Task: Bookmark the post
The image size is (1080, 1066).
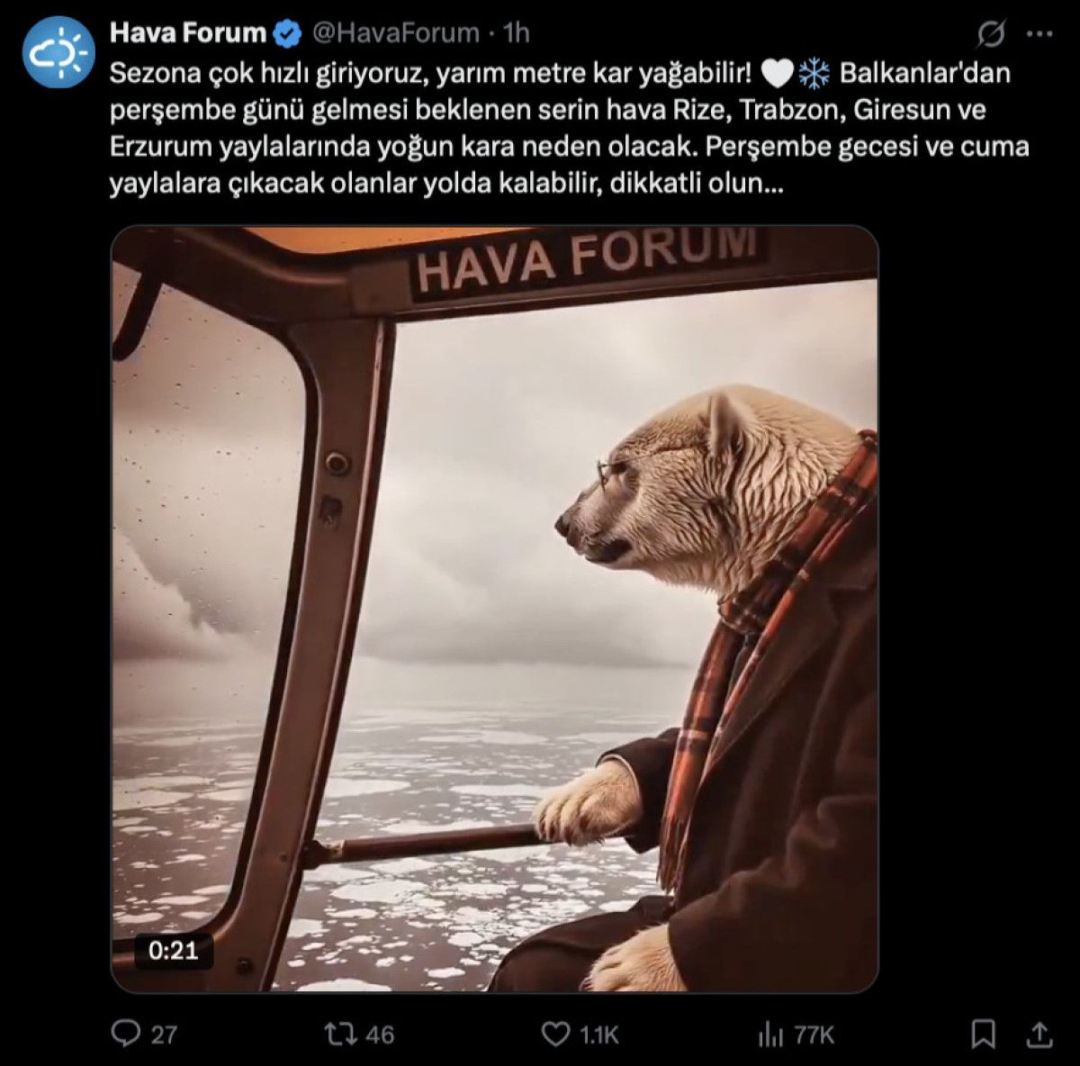Action: pos(984,1034)
